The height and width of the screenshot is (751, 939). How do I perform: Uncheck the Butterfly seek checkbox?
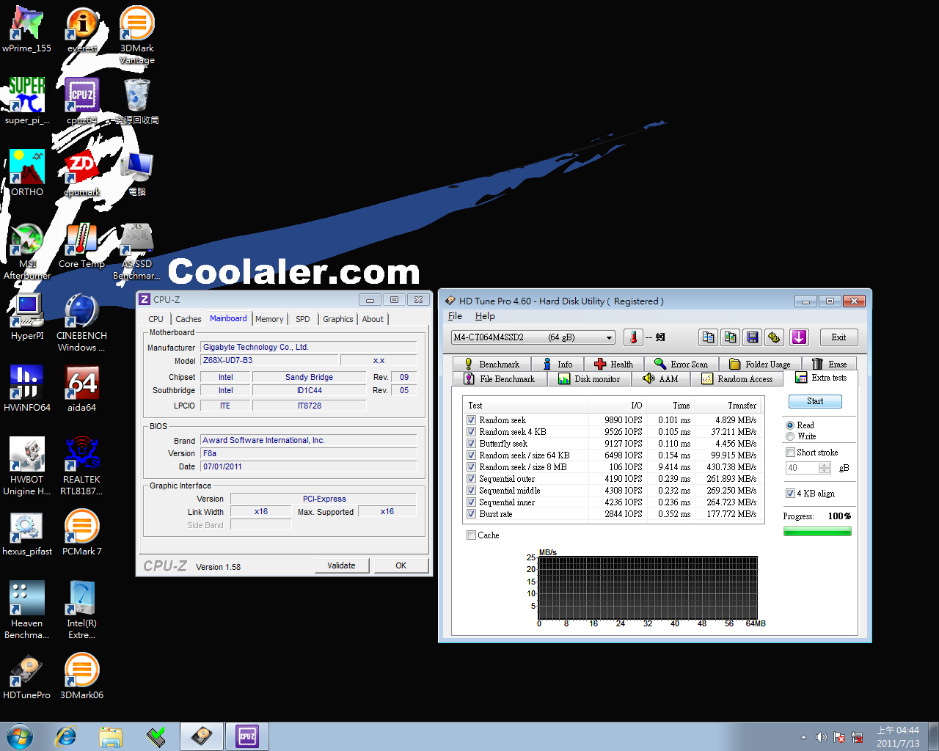click(472, 444)
